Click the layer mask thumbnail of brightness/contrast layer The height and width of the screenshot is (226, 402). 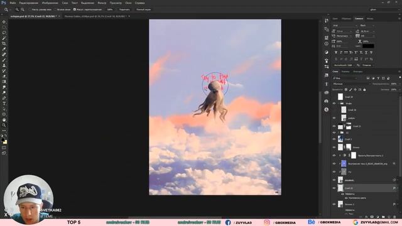354,155
